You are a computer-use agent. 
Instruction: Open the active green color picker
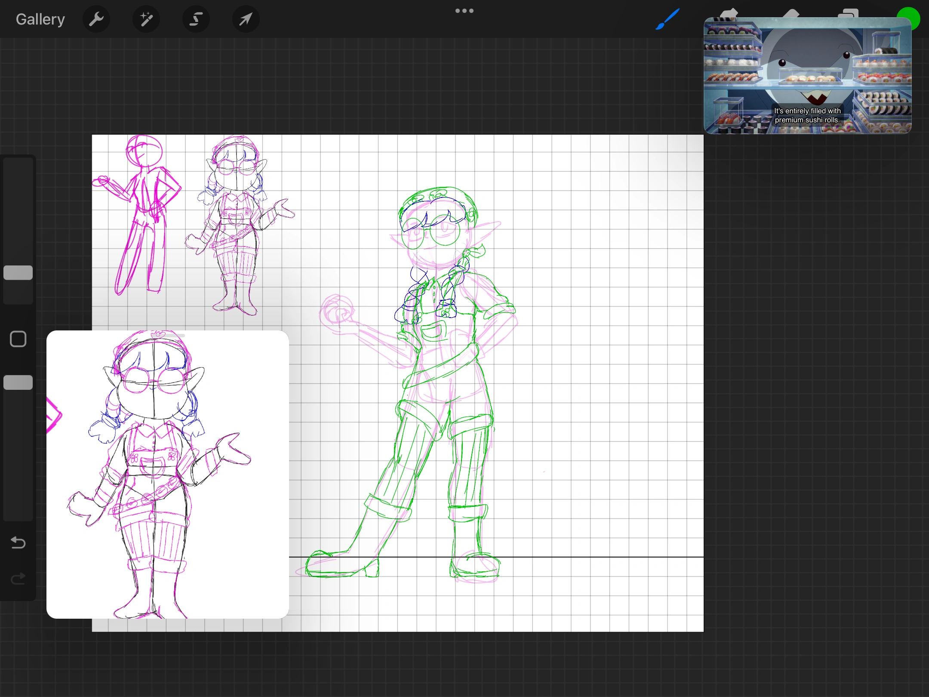click(x=910, y=19)
